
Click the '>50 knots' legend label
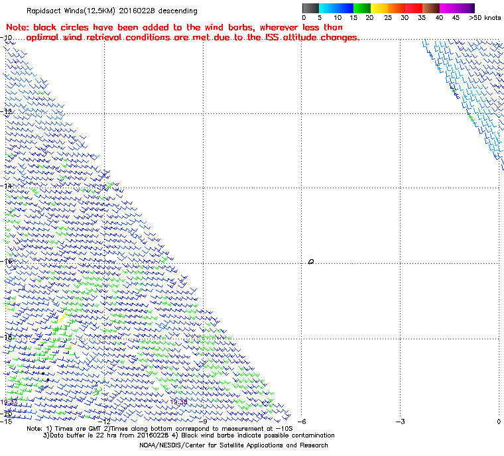point(485,18)
